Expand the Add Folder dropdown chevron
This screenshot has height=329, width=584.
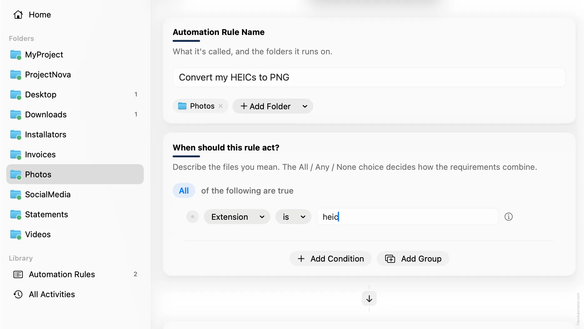305,106
